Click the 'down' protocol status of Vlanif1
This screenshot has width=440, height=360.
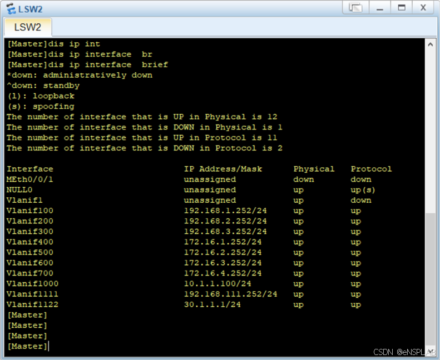click(361, 200)
